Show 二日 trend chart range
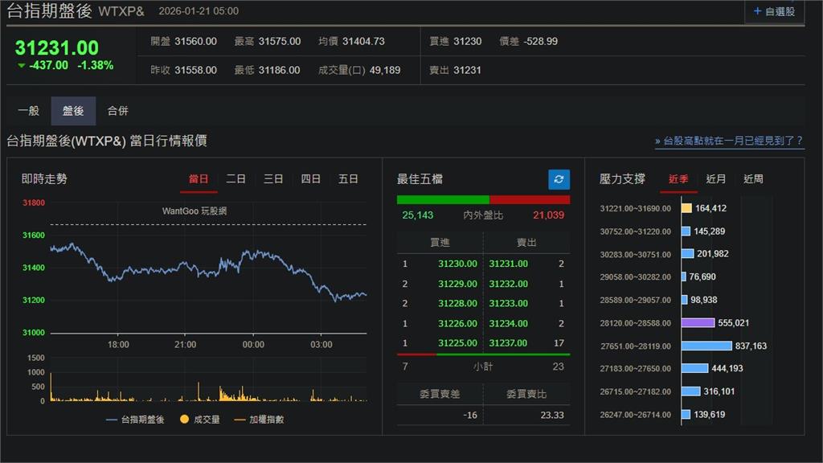Viewport: 823px width, 463px height. click(x=236, y=179)
